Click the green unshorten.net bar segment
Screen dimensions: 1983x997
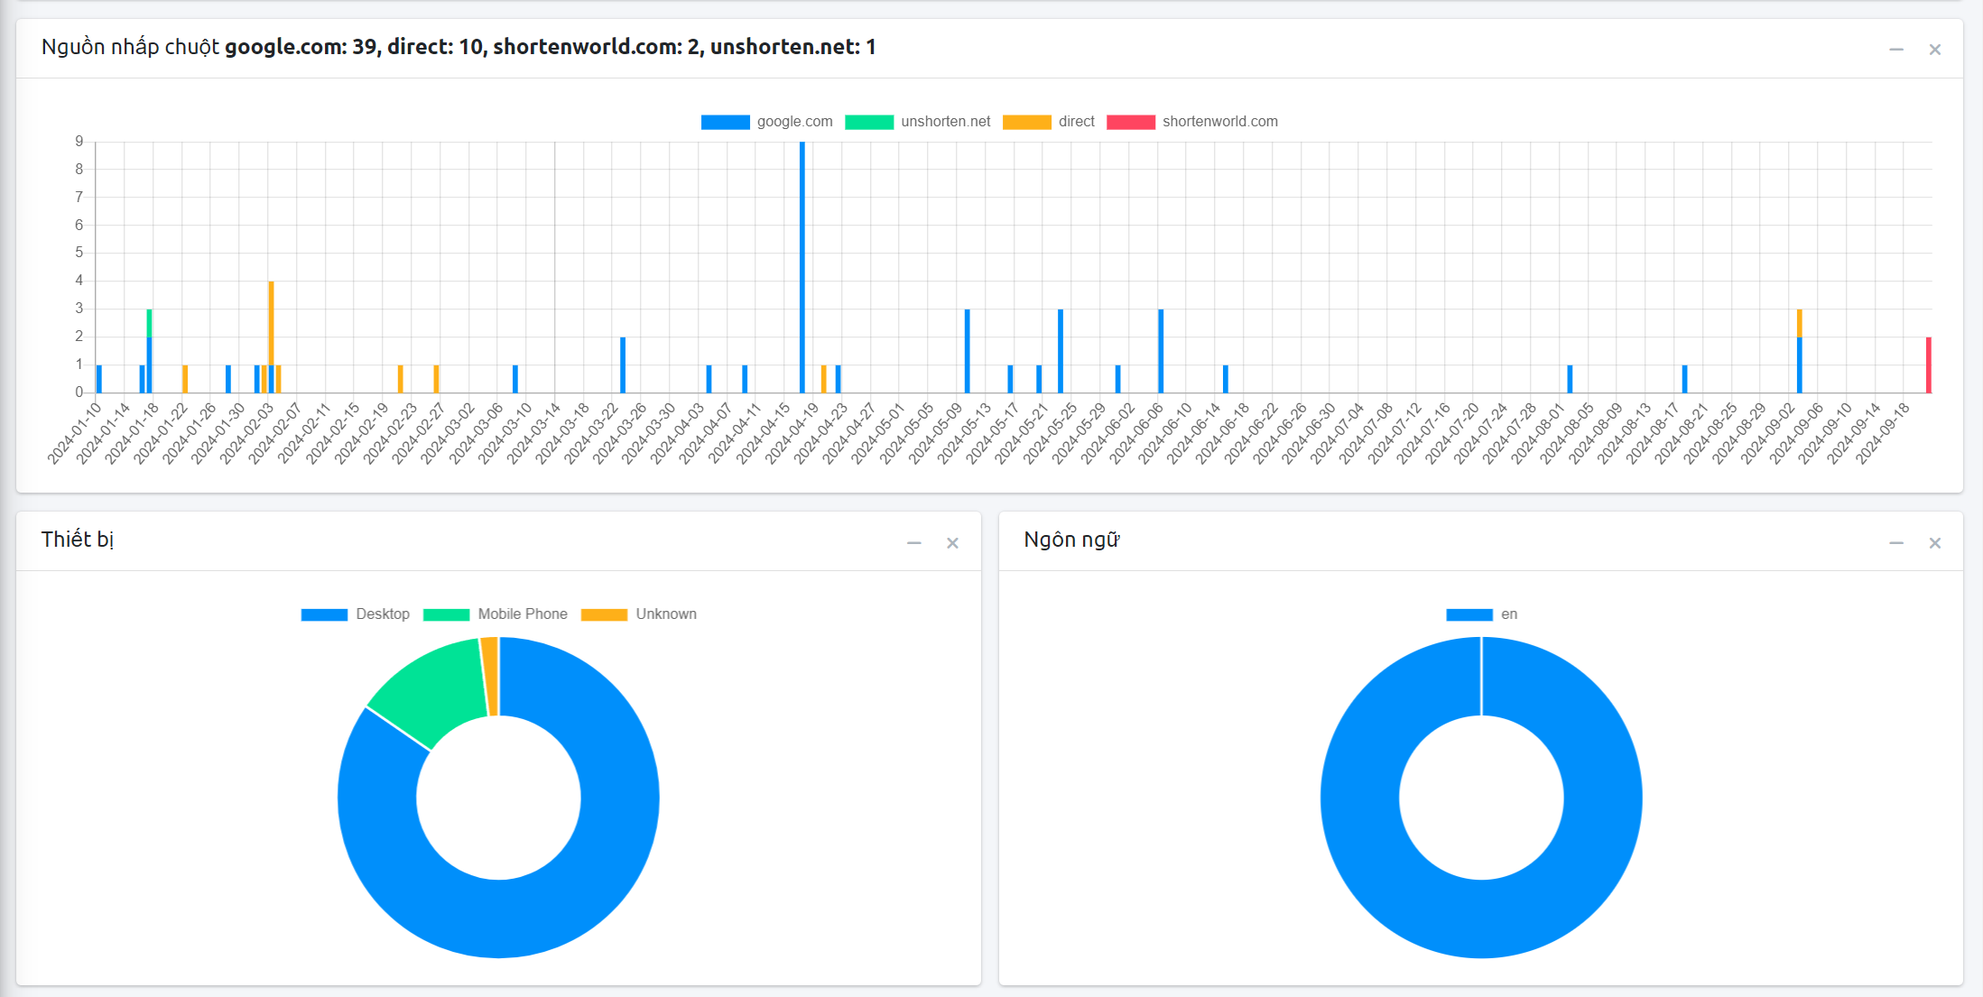(x=149, y=323)
